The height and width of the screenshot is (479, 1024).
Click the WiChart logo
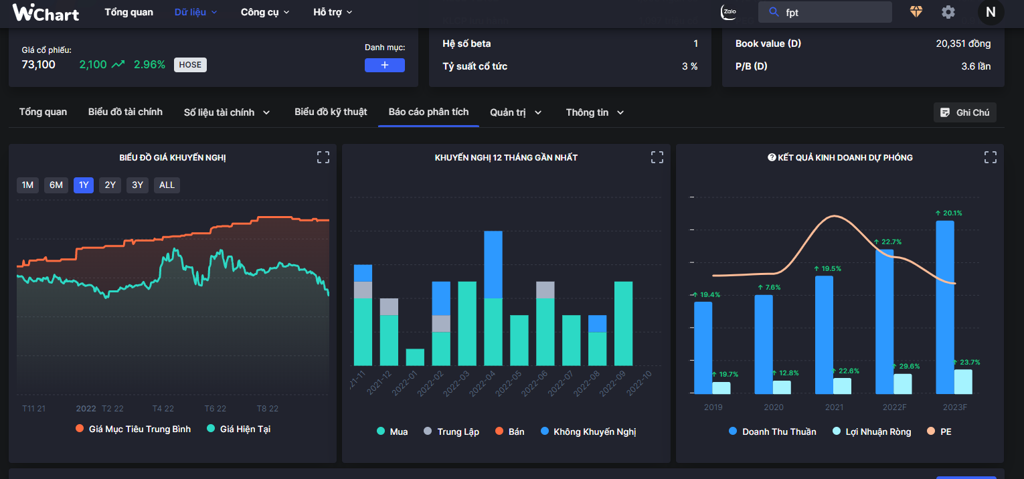click(x=46, y=12)
